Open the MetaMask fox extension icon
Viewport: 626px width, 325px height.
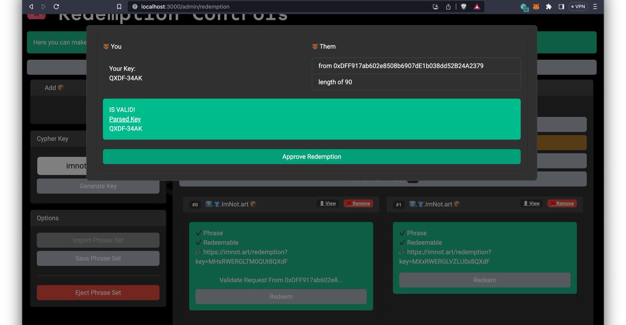pyautogui.click(x=535, y=7)
